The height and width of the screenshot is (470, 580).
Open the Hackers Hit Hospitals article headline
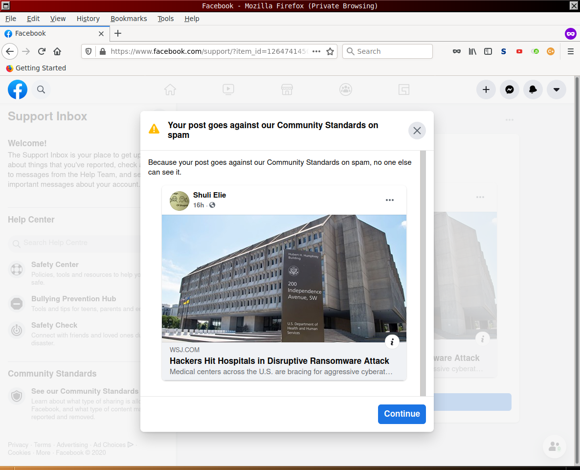tap(279, 361)
